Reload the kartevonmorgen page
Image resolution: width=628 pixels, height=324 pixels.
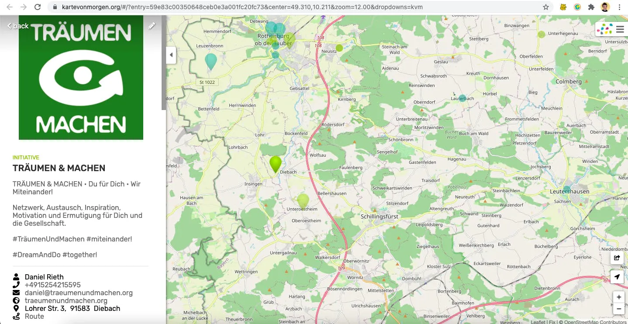point(38,7)
